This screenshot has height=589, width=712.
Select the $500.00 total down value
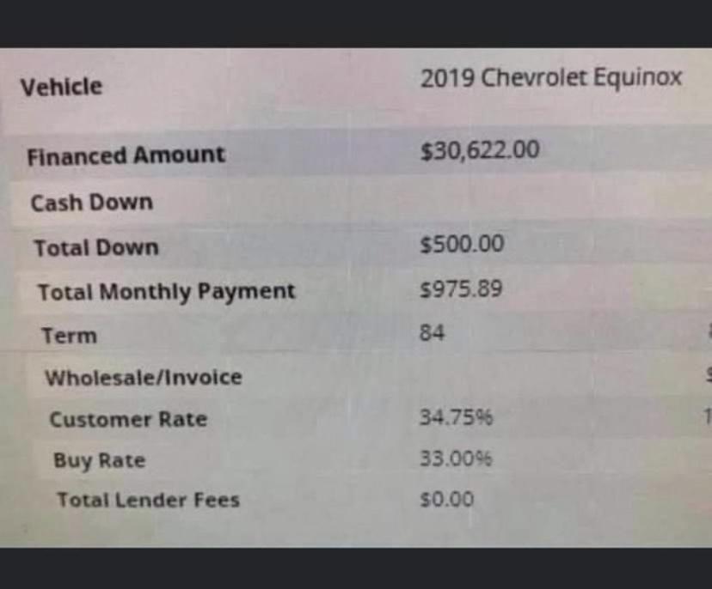(x=462, y=244)
